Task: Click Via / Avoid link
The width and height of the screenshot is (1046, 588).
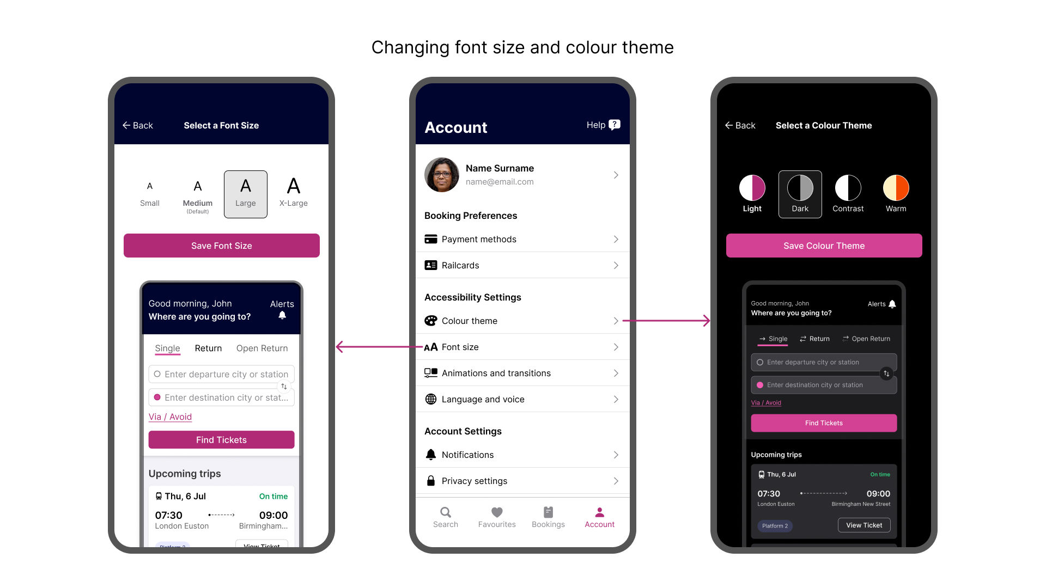Action: tap(171, 416)
